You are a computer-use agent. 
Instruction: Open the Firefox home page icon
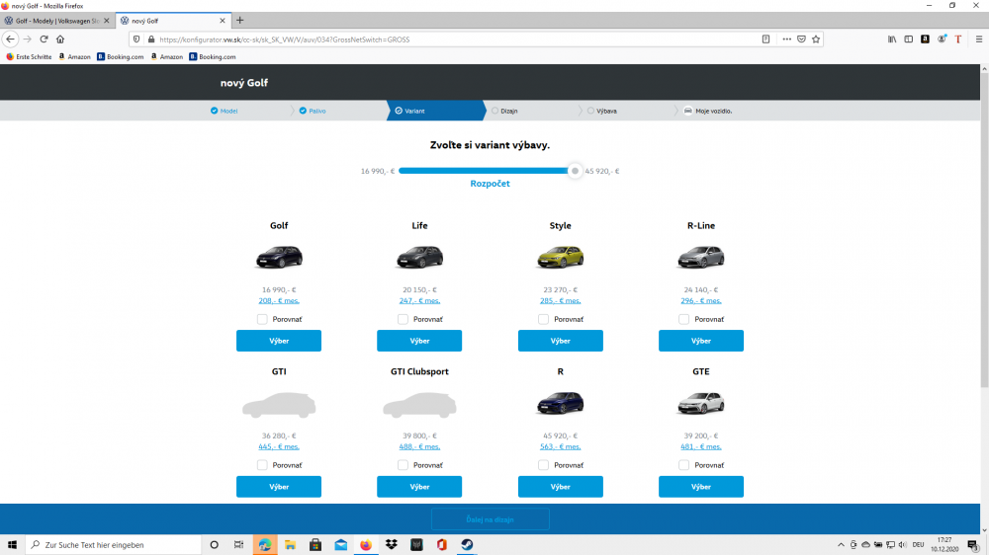click(x=60, y=40)
